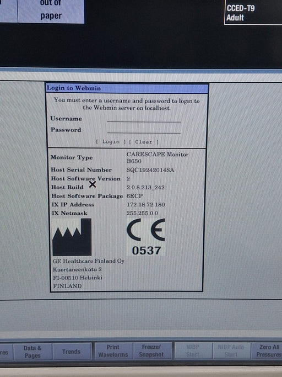Click the Password input field
Screen dimensions: 282x377
(x=144, y=130)
